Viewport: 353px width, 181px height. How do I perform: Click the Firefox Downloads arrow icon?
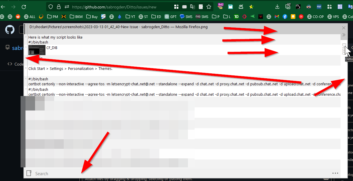tap(277, 6)
